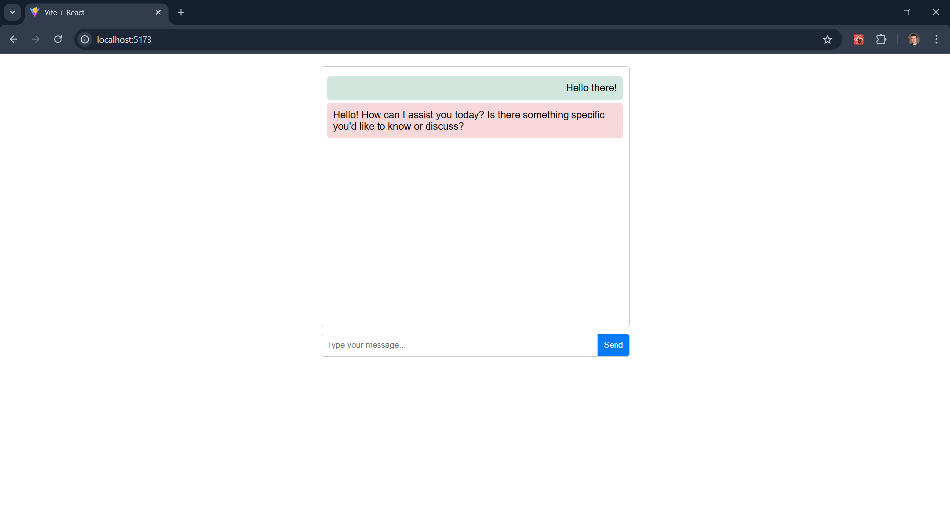Open the Chrome three-dot menu
This screenshot has height=505, width=950.
click(x=936, y=39)
